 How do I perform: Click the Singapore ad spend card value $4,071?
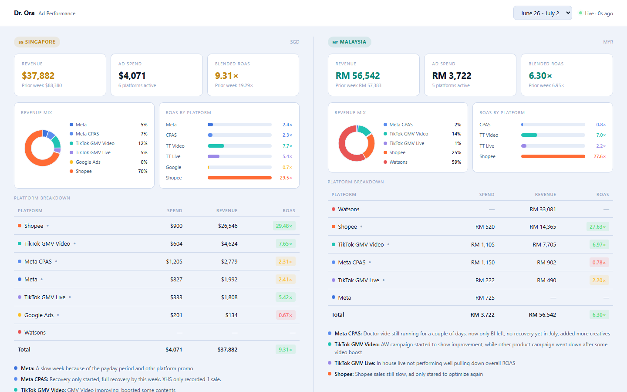click(132, 76)
